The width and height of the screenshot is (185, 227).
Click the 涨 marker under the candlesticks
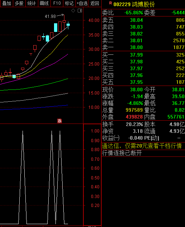click(x=59, y=121)
